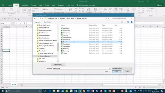Click the Back arrow in the dialog
Image resolution: width=165 pixels, height=93 pixels.
pyautogui.click(x=35, y=19)
